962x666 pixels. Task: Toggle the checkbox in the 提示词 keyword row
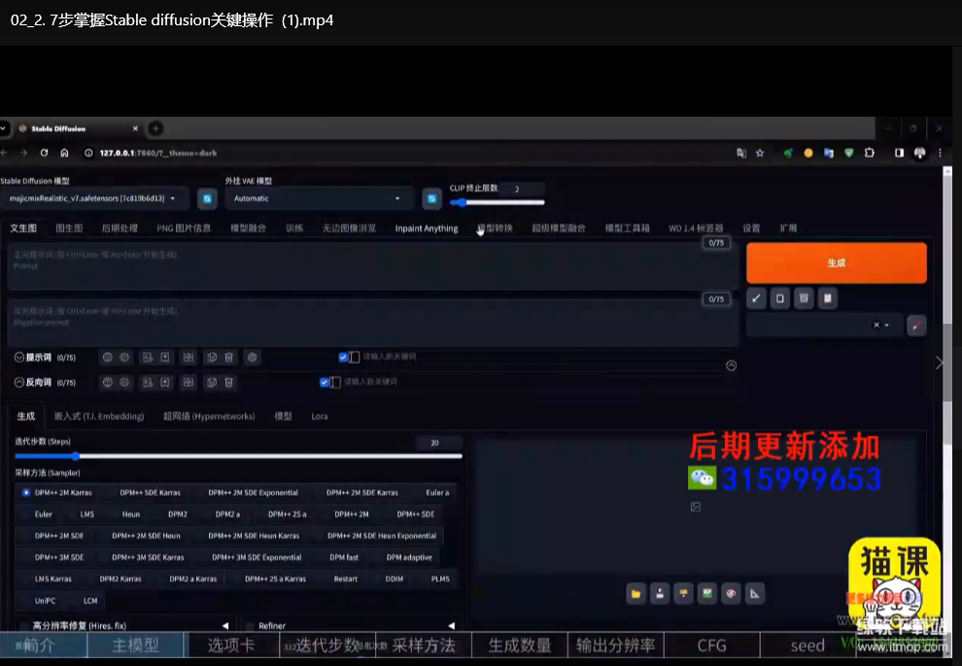(343, 357)
